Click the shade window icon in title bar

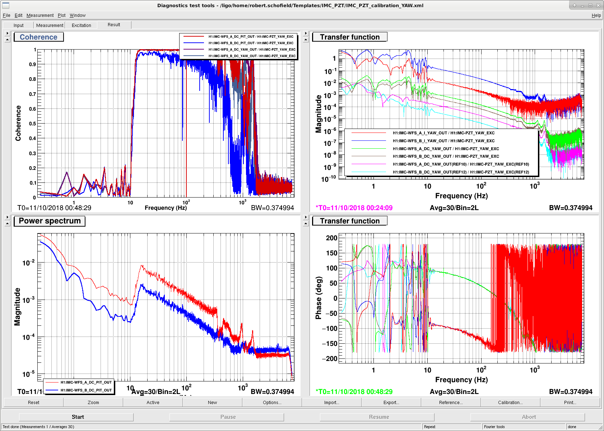(575, 5)
